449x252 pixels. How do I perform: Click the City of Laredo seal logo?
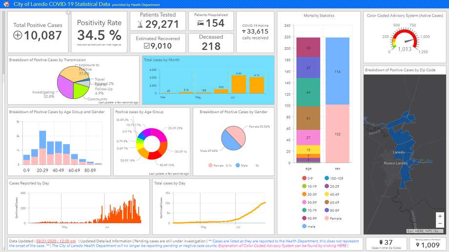tap(6, 4)
